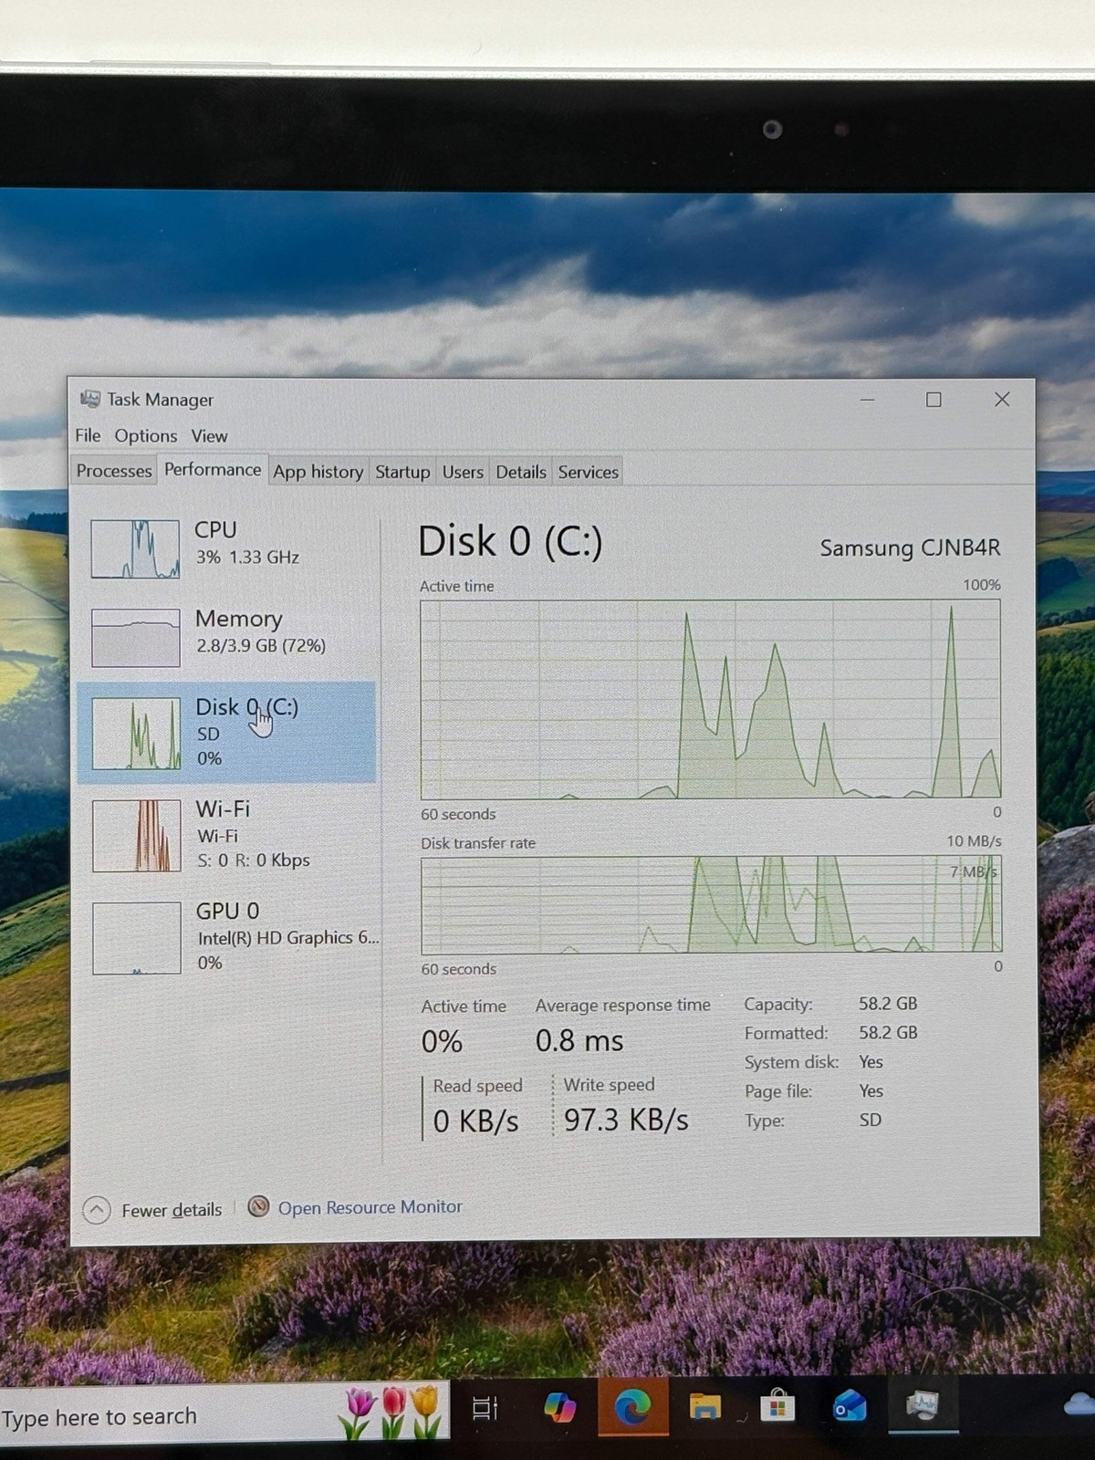
Task: Switch to the Details tab
Action: pos(521,472)
